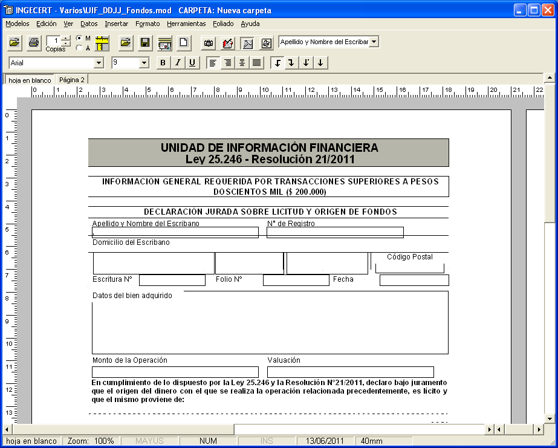Open the Datos menu

[89, 24]
